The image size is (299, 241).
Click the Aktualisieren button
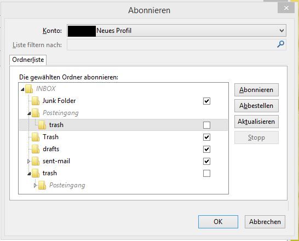click(x=256, y=122)
